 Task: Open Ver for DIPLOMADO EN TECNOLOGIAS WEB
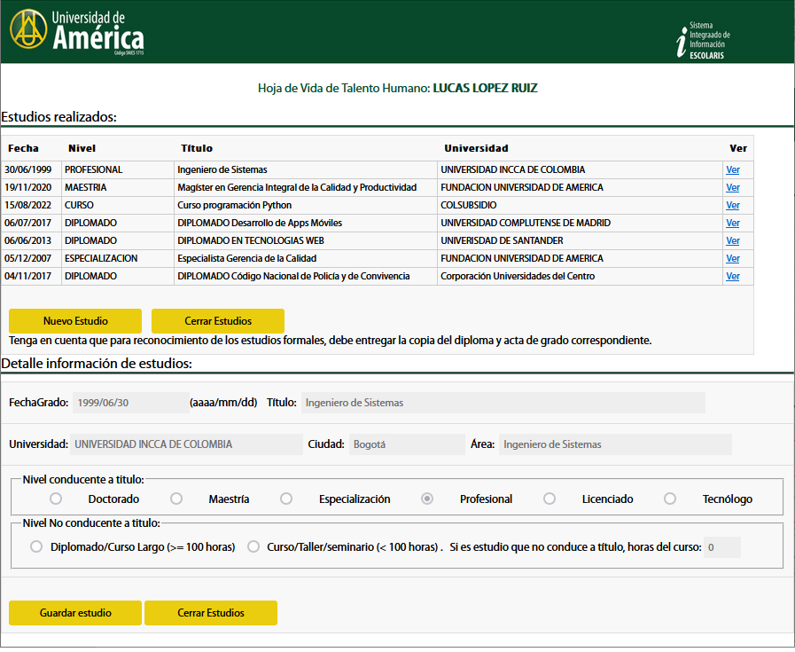tap(733, 240)
